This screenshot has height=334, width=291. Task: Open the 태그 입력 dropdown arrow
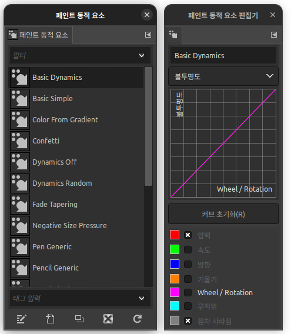coord(142,299)
